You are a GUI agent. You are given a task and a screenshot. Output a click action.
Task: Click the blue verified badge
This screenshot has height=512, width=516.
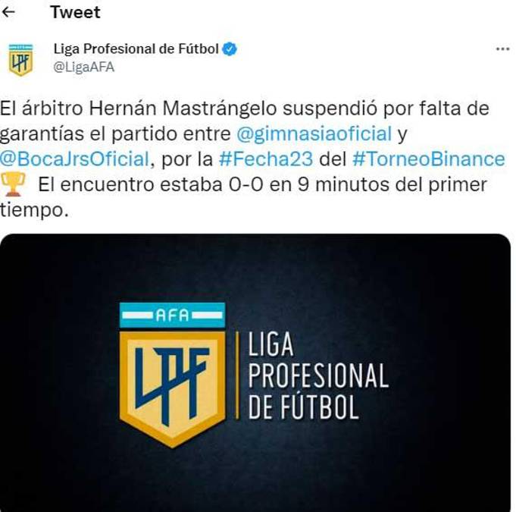(230, 49)
